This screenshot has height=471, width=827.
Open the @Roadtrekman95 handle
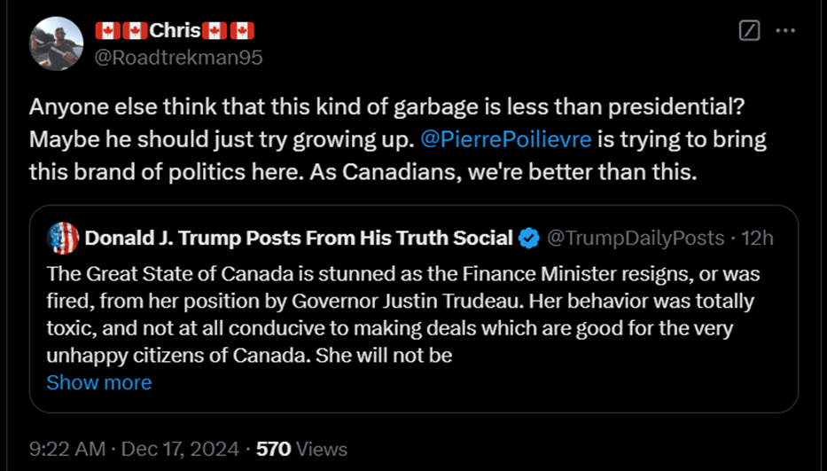pos(180,57)
